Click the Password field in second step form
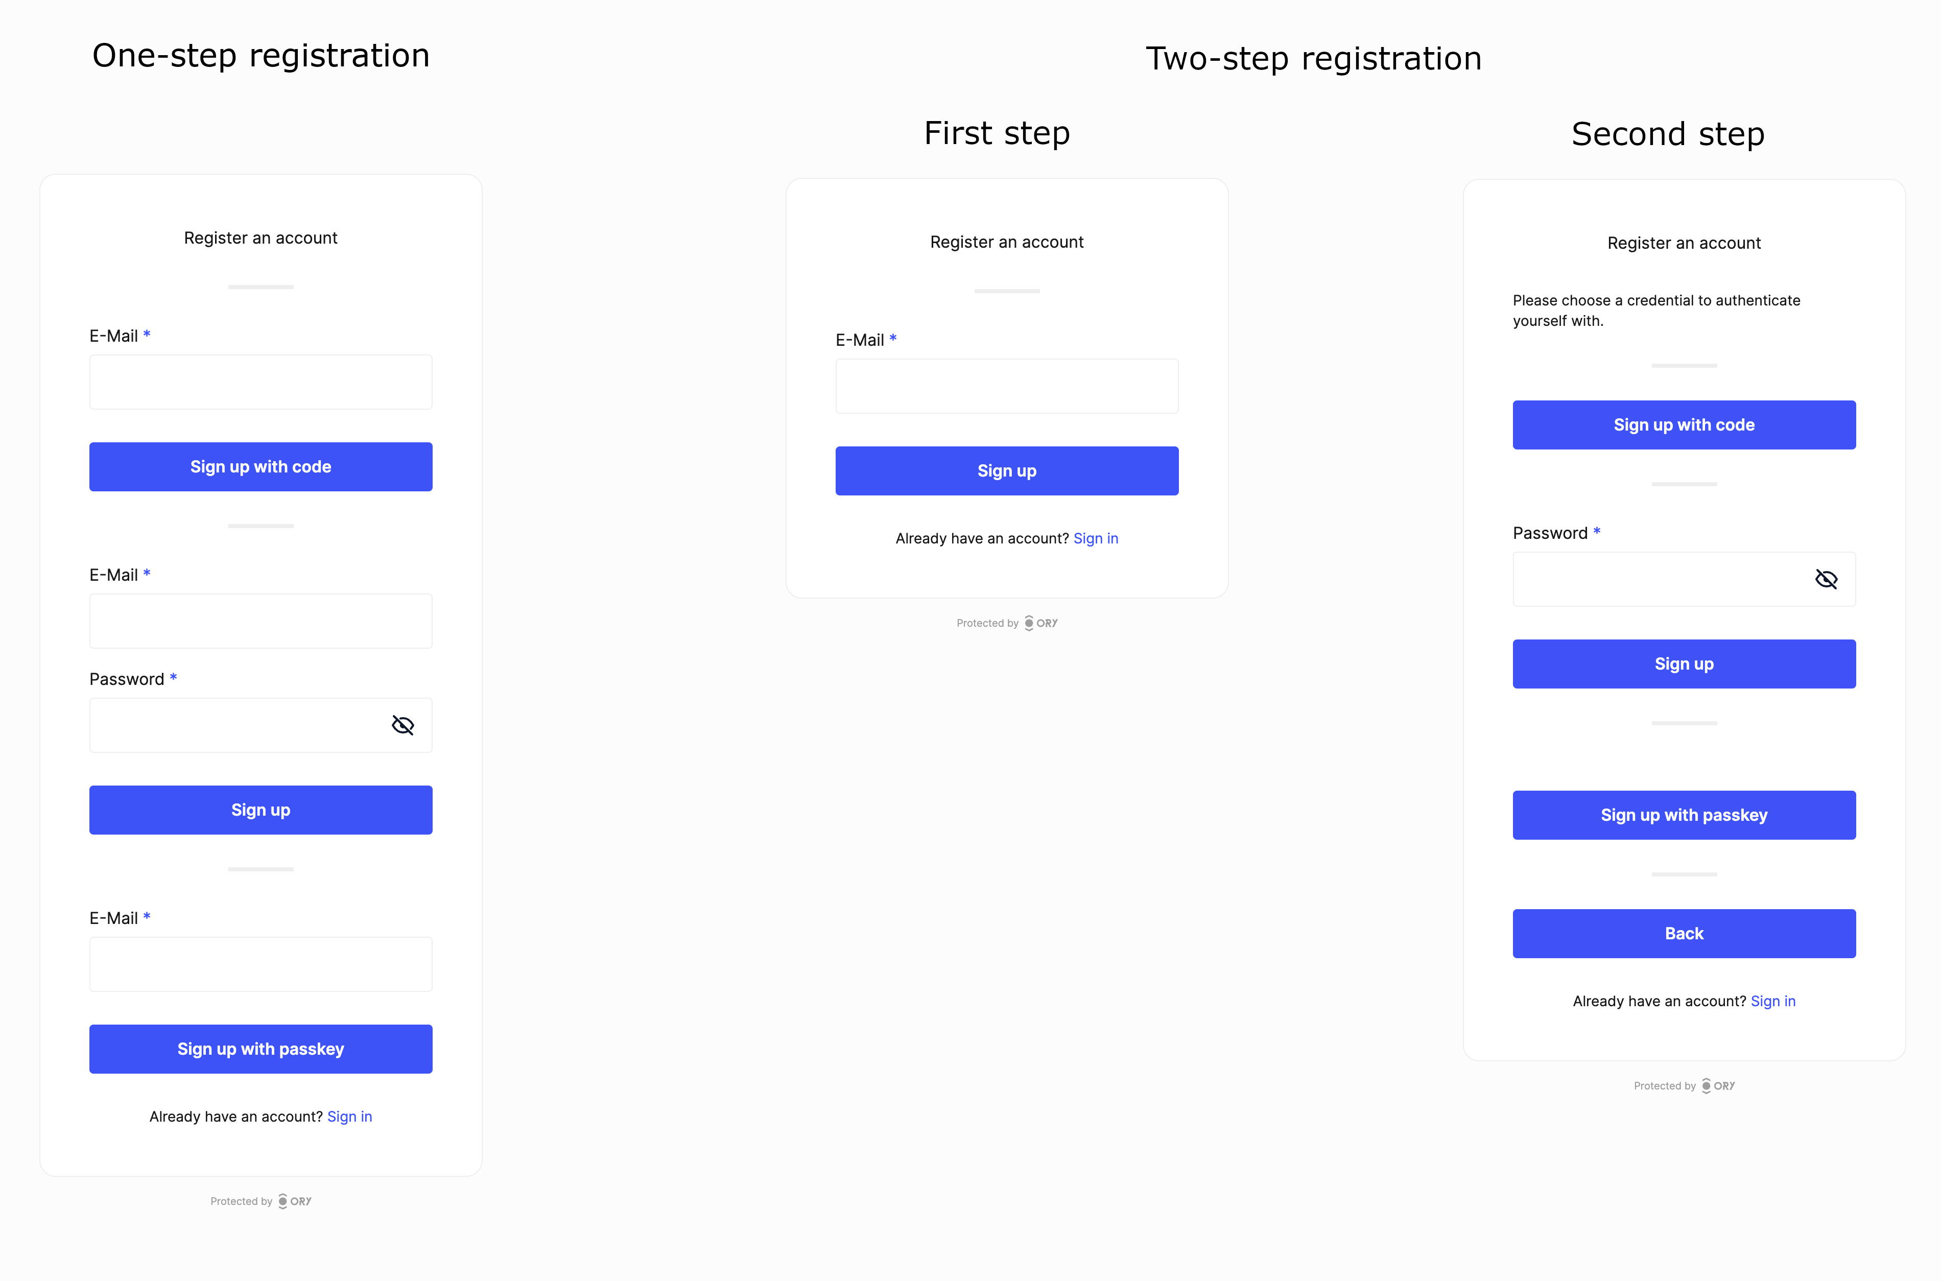 1667,578
